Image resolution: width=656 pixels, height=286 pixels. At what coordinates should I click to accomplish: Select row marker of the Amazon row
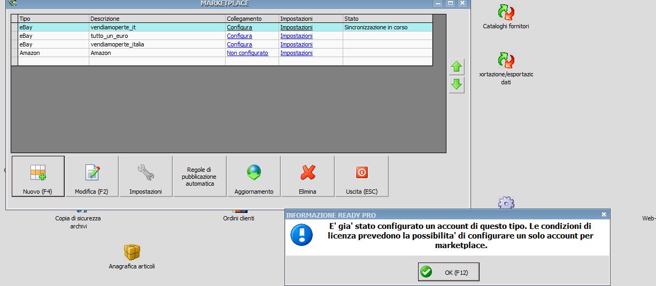coord(14,53)
